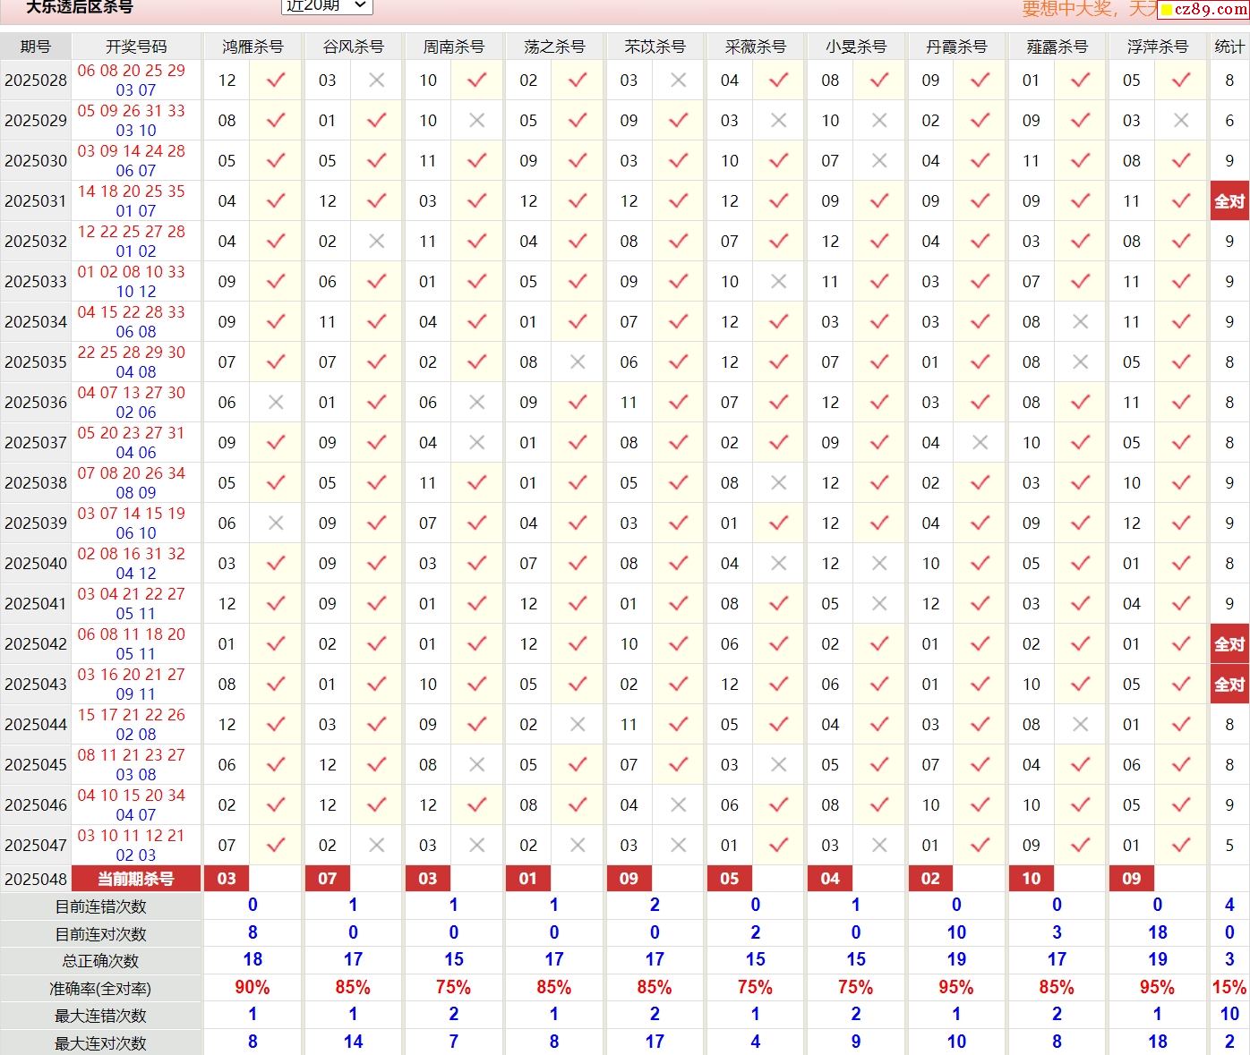Click the red check for 周南杀号 in row 2025046
The height and width of the screenshot is (1055, 1250).
(x=476, y=804)
